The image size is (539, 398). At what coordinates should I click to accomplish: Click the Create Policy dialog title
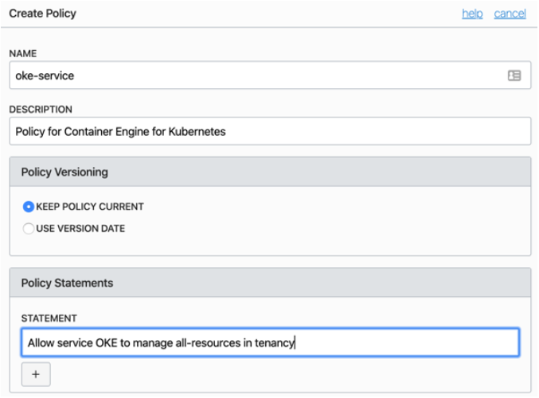[x=43, y=14]
